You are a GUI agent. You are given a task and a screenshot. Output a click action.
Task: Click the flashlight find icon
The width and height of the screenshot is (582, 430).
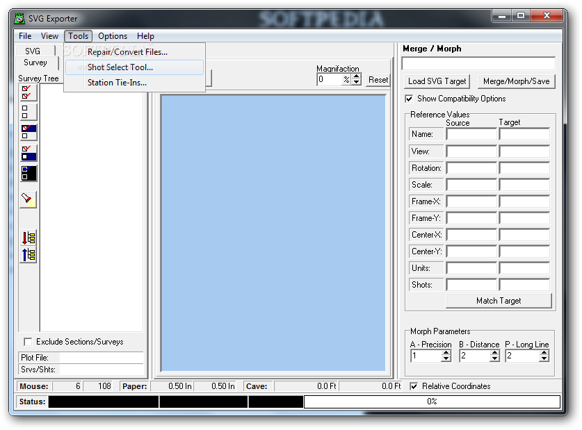click(29, 200)
